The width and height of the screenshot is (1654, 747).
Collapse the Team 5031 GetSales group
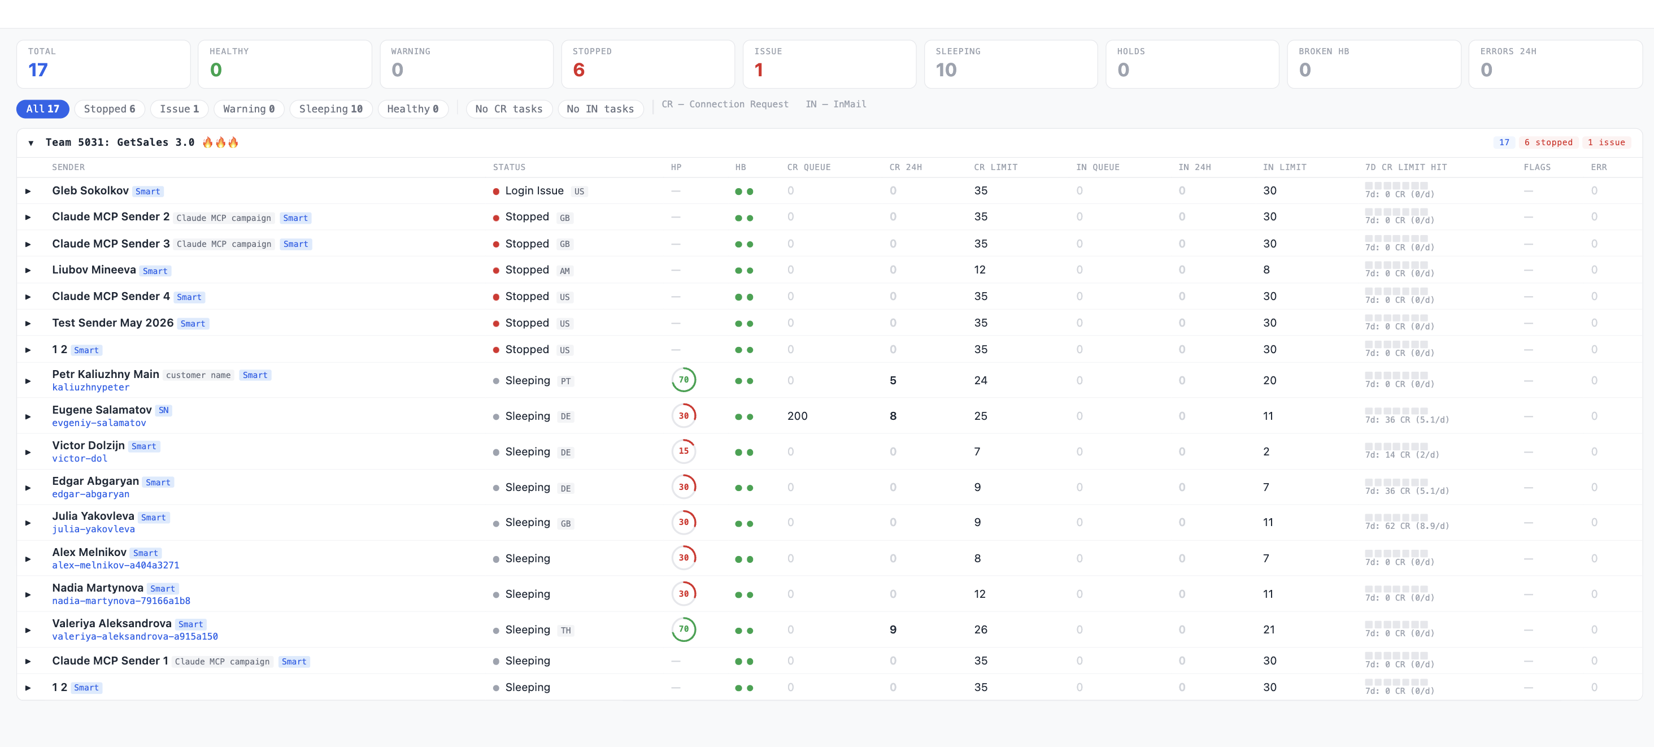click(31, 142)
